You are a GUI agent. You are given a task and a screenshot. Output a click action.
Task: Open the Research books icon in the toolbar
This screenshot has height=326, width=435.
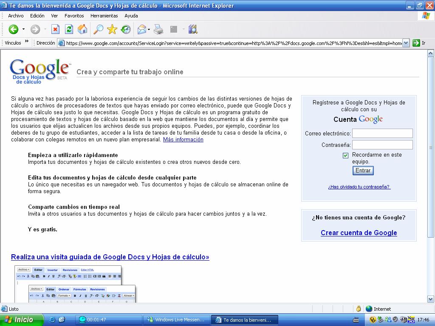192,29
